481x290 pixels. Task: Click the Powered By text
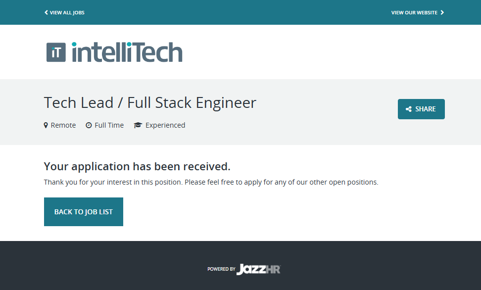(221, 269)
